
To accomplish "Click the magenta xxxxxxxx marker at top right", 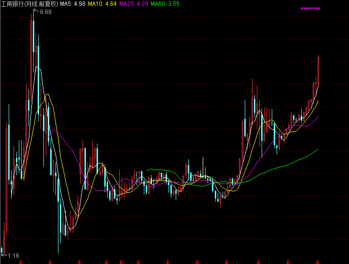I will (310, 8).
